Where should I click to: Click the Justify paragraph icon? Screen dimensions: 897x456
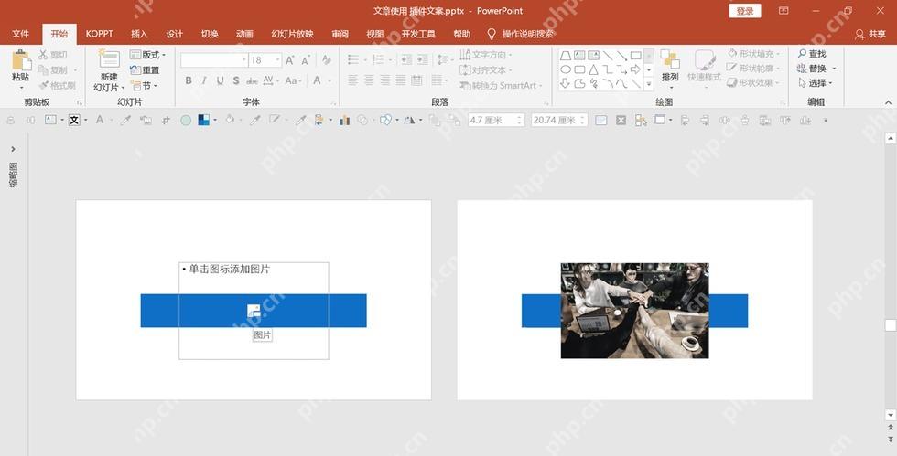coord(401,80)
